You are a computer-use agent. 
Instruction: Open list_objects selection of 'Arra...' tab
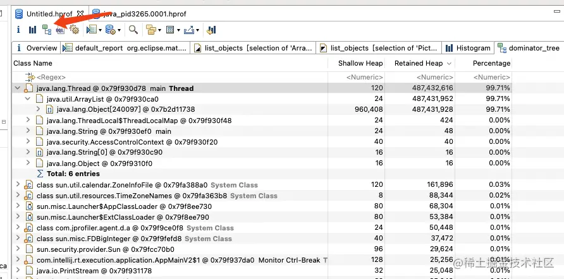click(253, 48)
